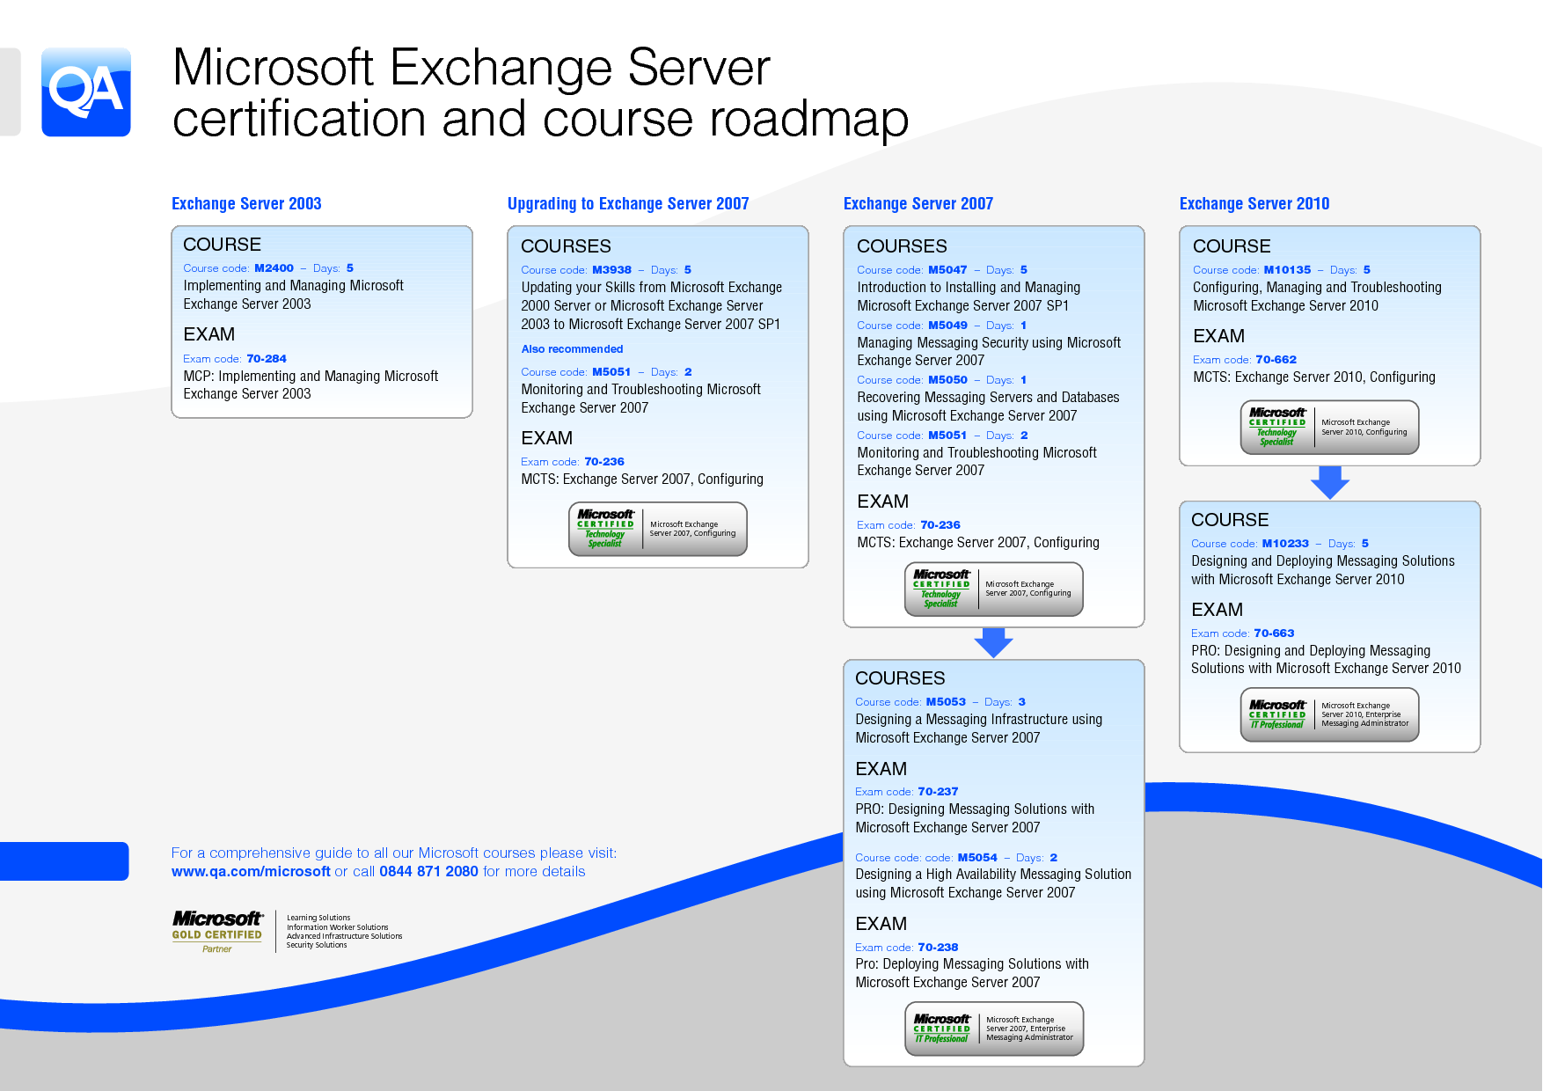Click course code M5049

[947, 326]
